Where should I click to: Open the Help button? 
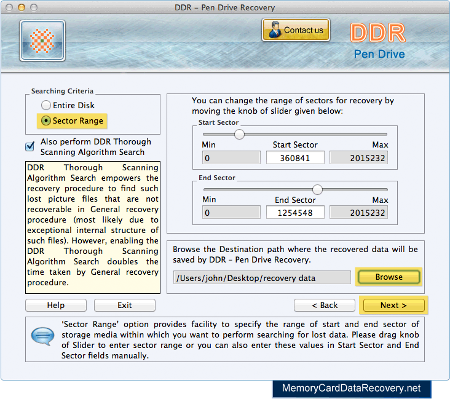click(x=56, y=305)
